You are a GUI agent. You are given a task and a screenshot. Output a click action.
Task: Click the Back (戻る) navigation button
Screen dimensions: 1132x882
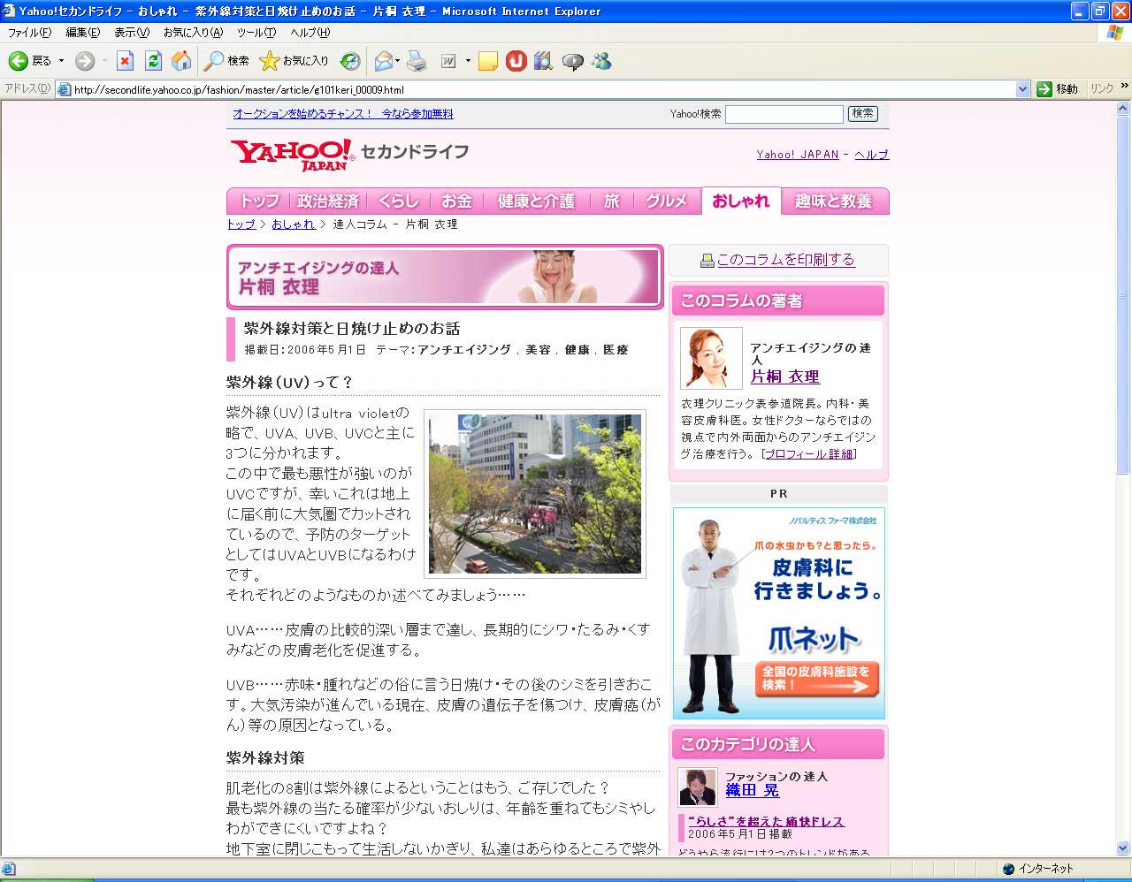click(29, 61)
